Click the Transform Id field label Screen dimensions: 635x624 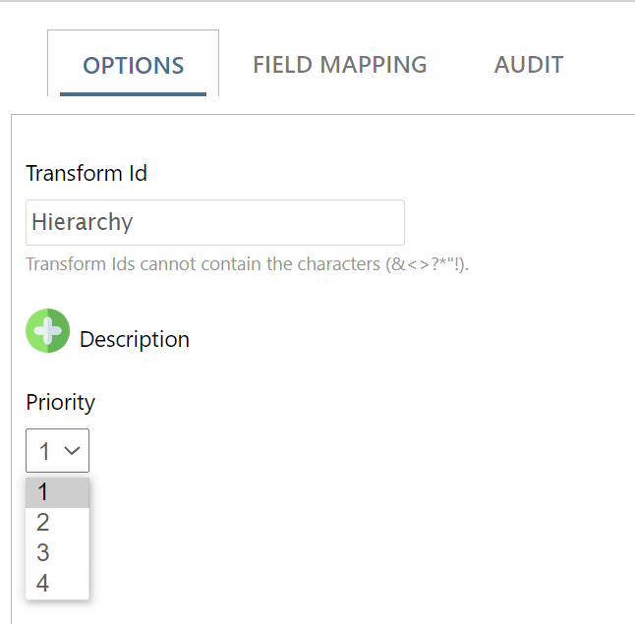coord(87,173)
